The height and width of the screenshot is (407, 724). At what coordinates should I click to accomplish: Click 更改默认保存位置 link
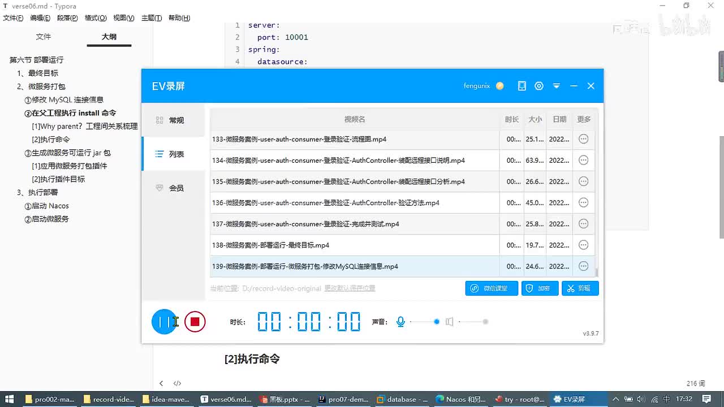[350, 288]
